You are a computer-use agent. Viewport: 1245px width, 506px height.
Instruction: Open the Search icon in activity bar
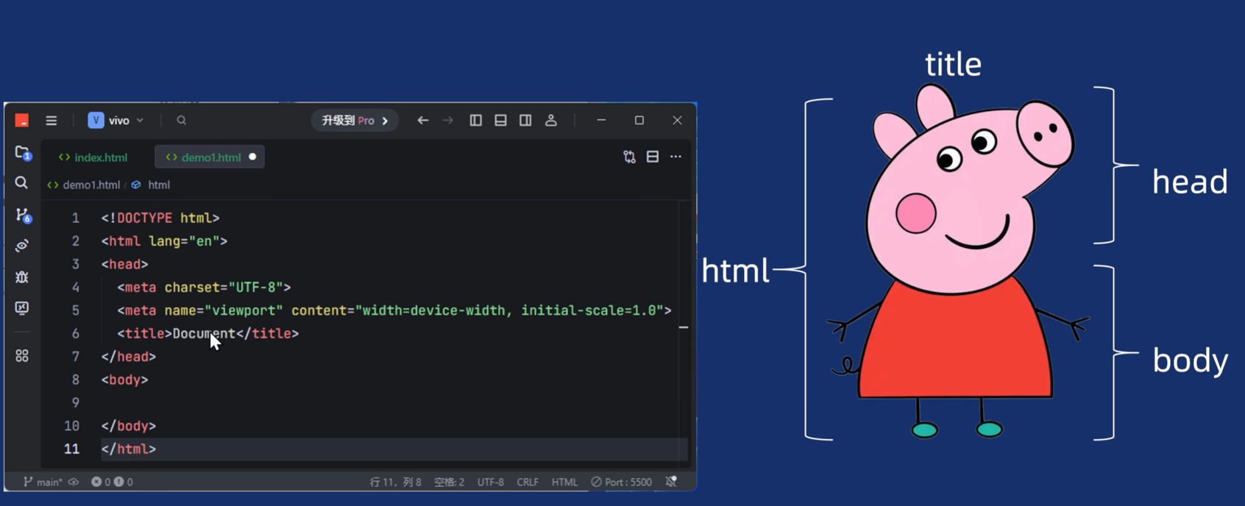(x=22, y=183)
